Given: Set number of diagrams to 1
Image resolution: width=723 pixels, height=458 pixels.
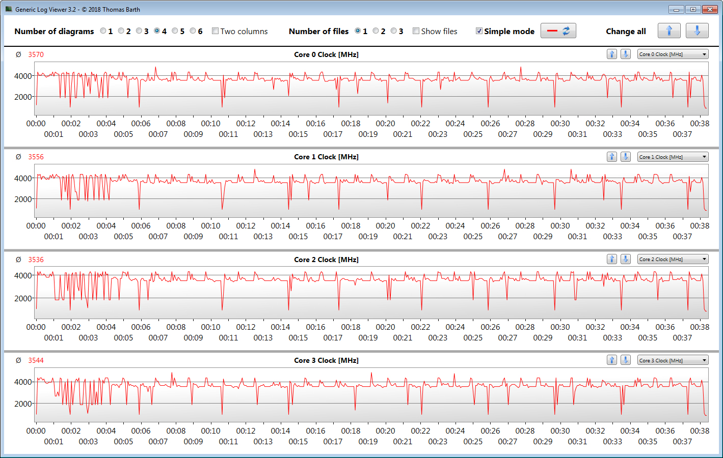Looking at the screenshot, I should tap(103, 31).
